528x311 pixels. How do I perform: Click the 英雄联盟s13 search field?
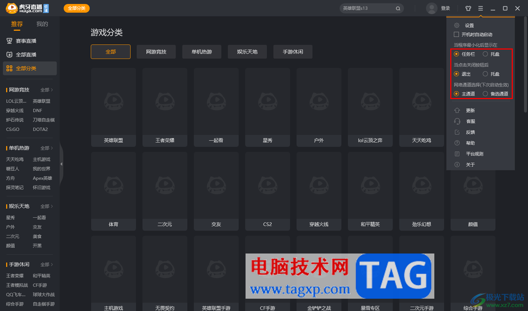372,8
